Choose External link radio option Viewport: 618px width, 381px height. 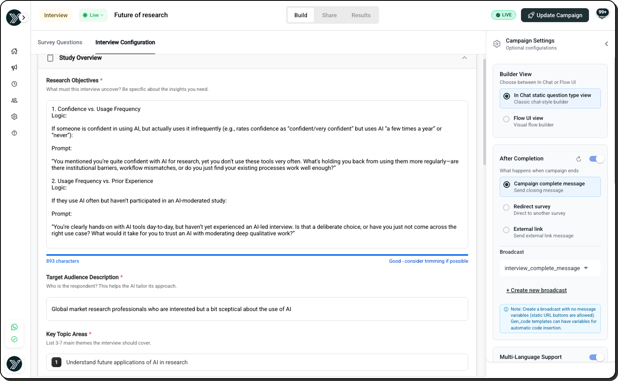[x=506, y=230]
